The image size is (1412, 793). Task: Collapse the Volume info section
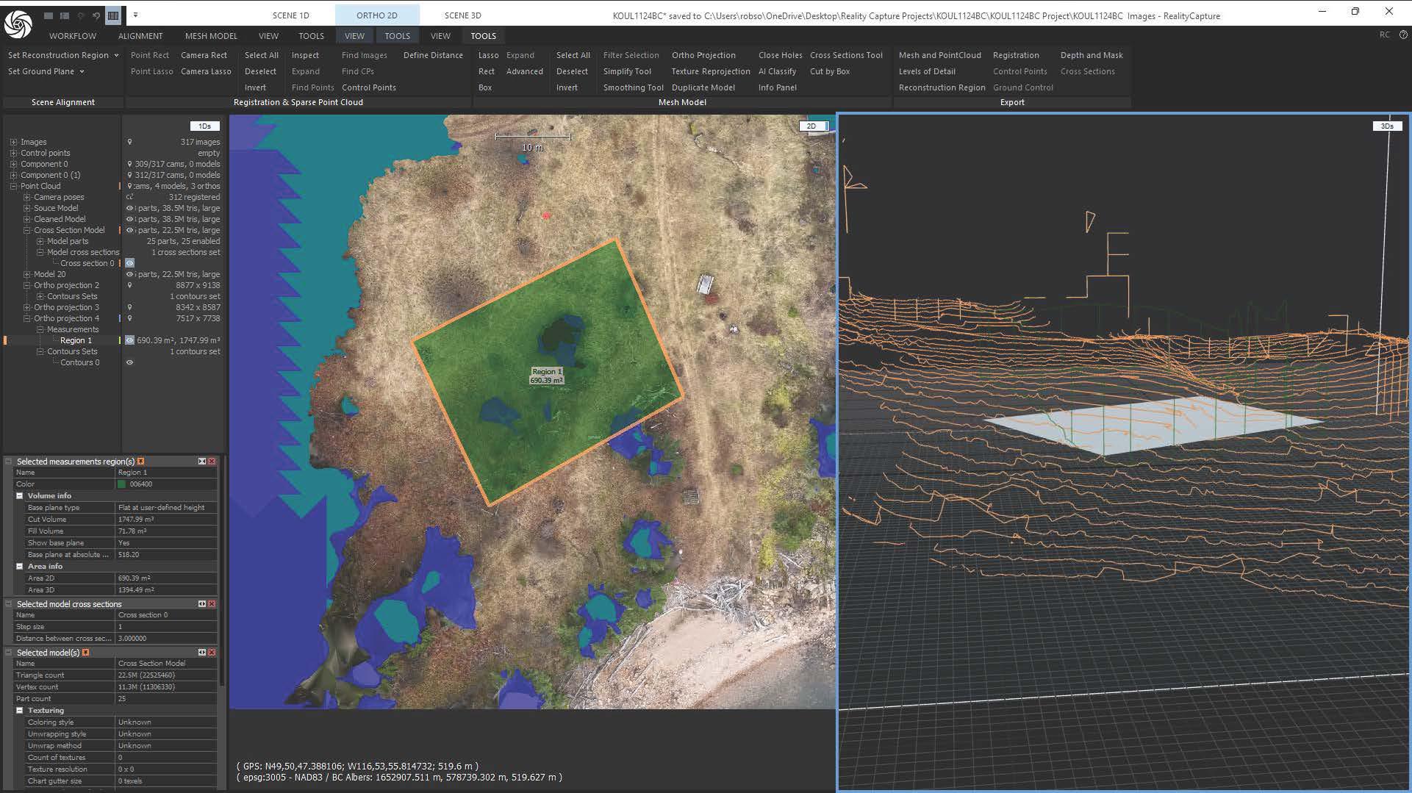pyautogui.click(x=20, y=496)
